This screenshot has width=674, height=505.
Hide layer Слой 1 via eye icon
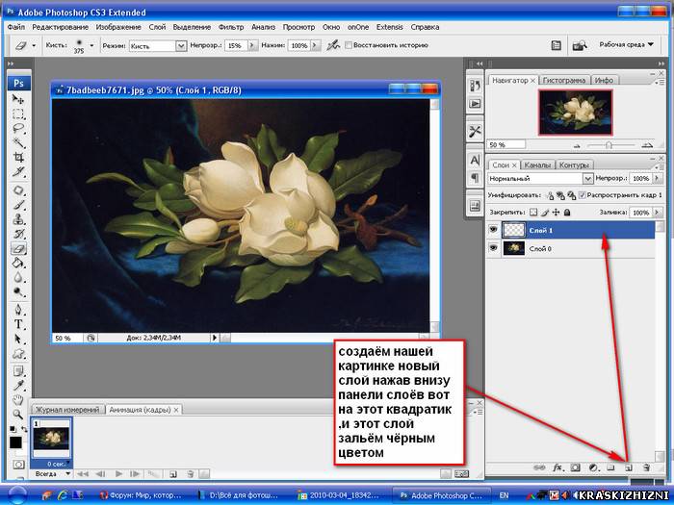(493, 230)
